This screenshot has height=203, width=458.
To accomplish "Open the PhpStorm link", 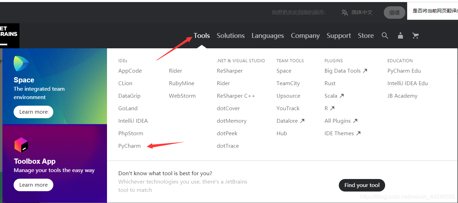I will (x=131, y=133).
